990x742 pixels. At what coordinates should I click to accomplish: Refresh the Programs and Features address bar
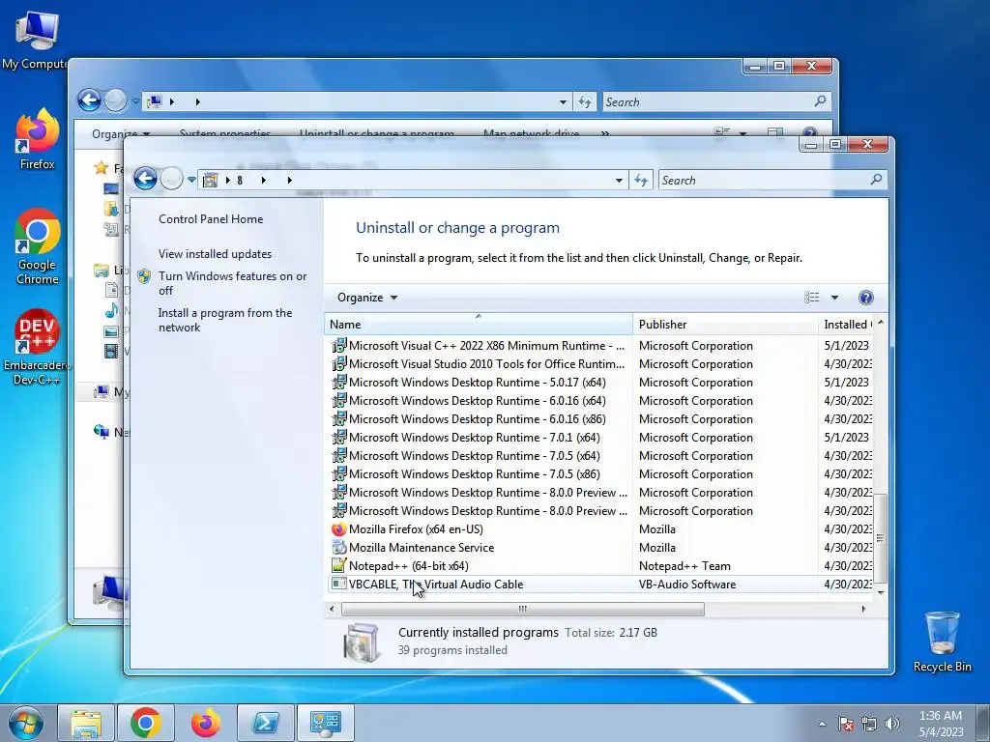pyautogui.click(x=641, y=181)
